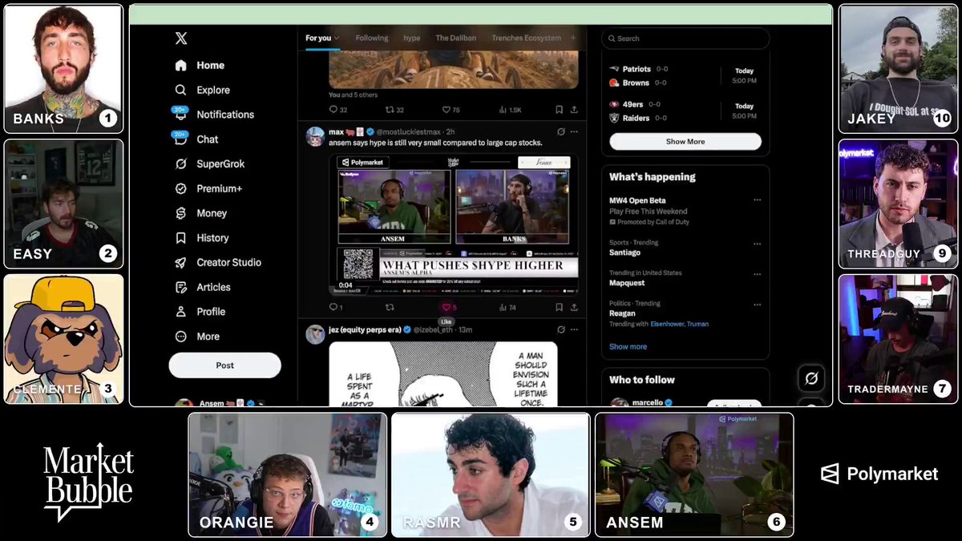Open the 49ers vs Raiders game

click(x=685, y=111)
